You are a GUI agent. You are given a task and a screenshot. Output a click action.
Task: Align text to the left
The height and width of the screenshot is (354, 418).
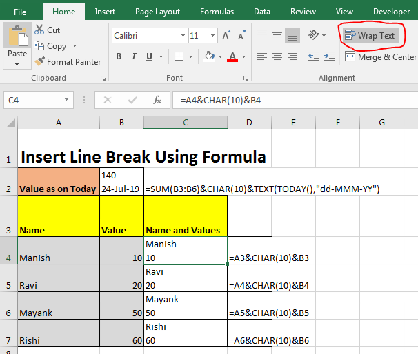tap(262, 56)
